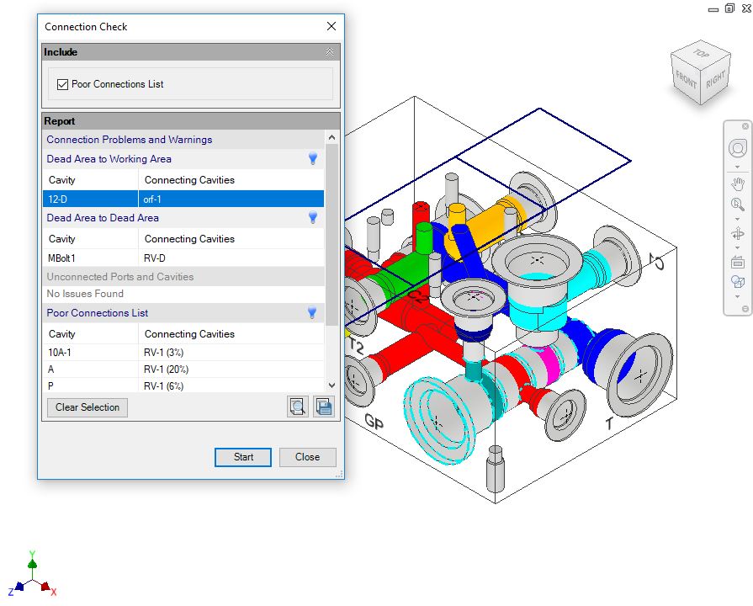Select the Look At tool
This screenshot has height=606, width=753.
tap(738, 263)
